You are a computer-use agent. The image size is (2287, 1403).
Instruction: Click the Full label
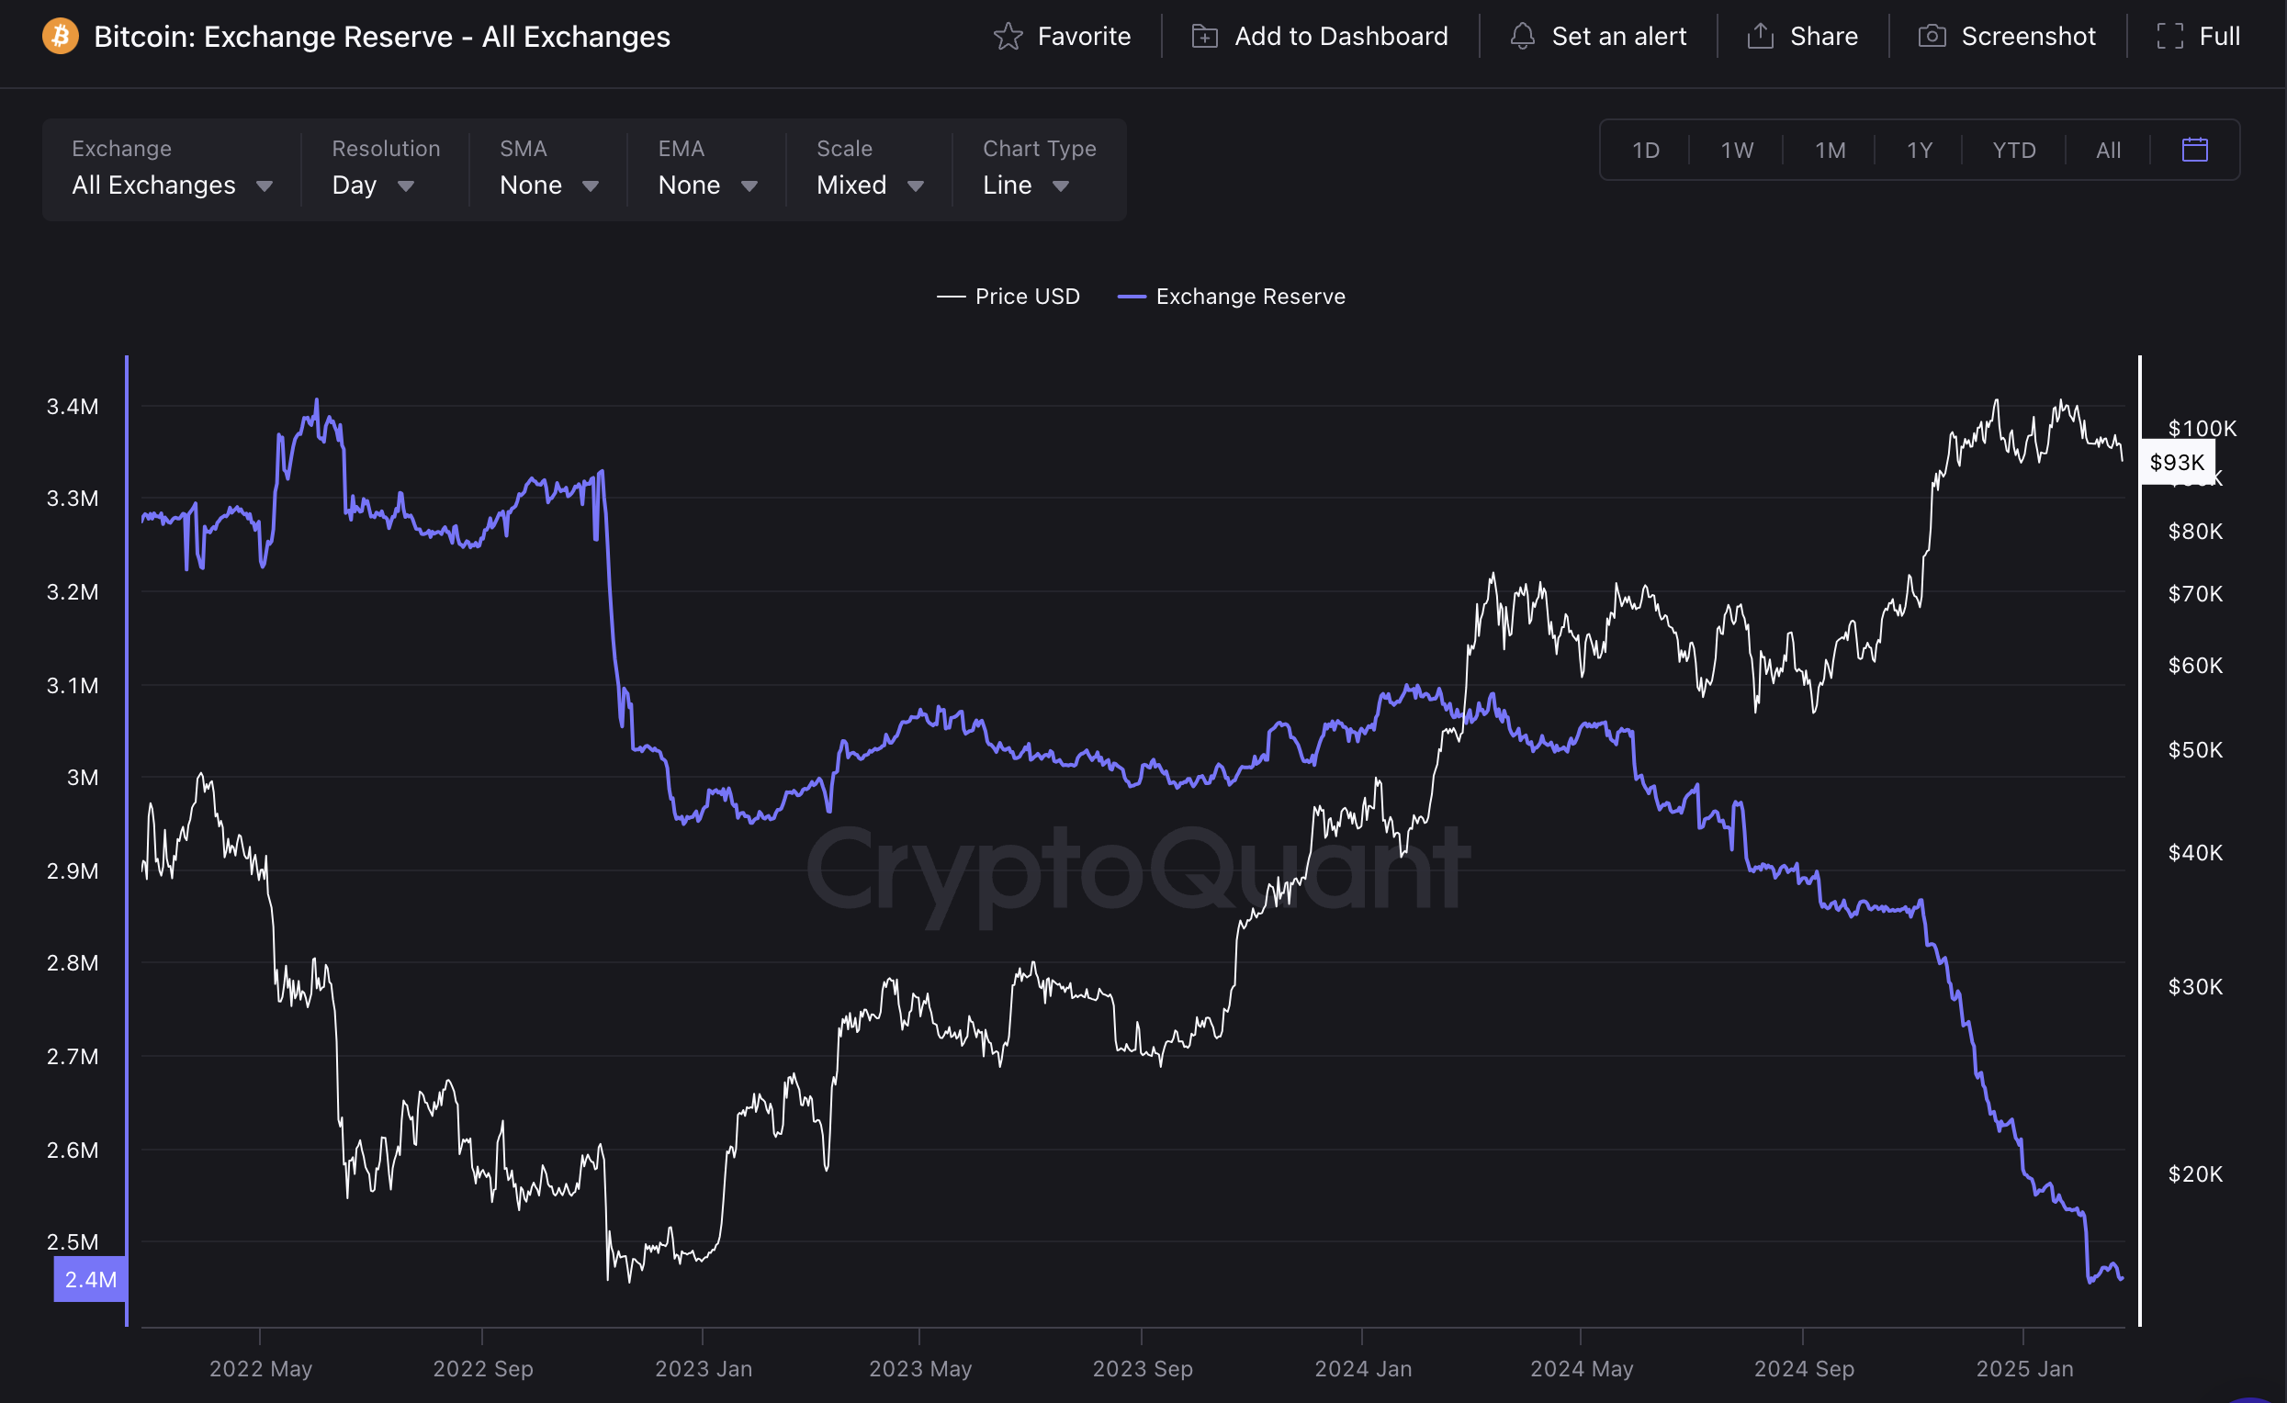pos(2219,36)
